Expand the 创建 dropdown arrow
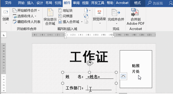This screenshot has width=173, height=94. (6, 23)
